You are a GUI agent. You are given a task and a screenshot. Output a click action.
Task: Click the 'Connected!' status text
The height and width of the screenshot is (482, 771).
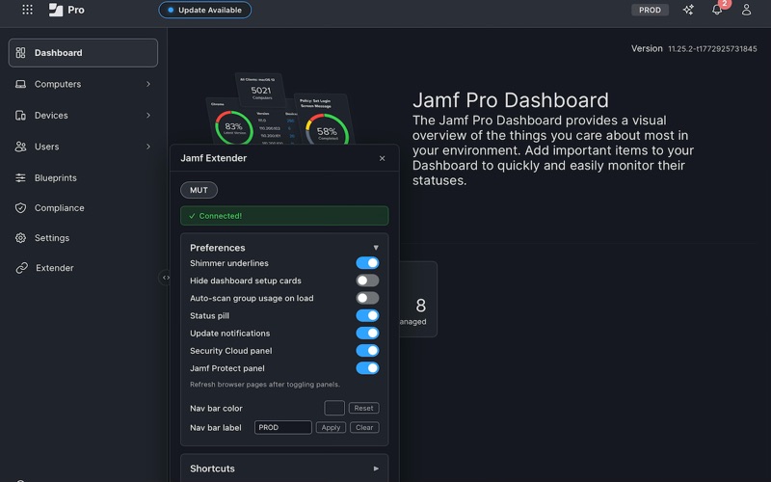[221, 216]
